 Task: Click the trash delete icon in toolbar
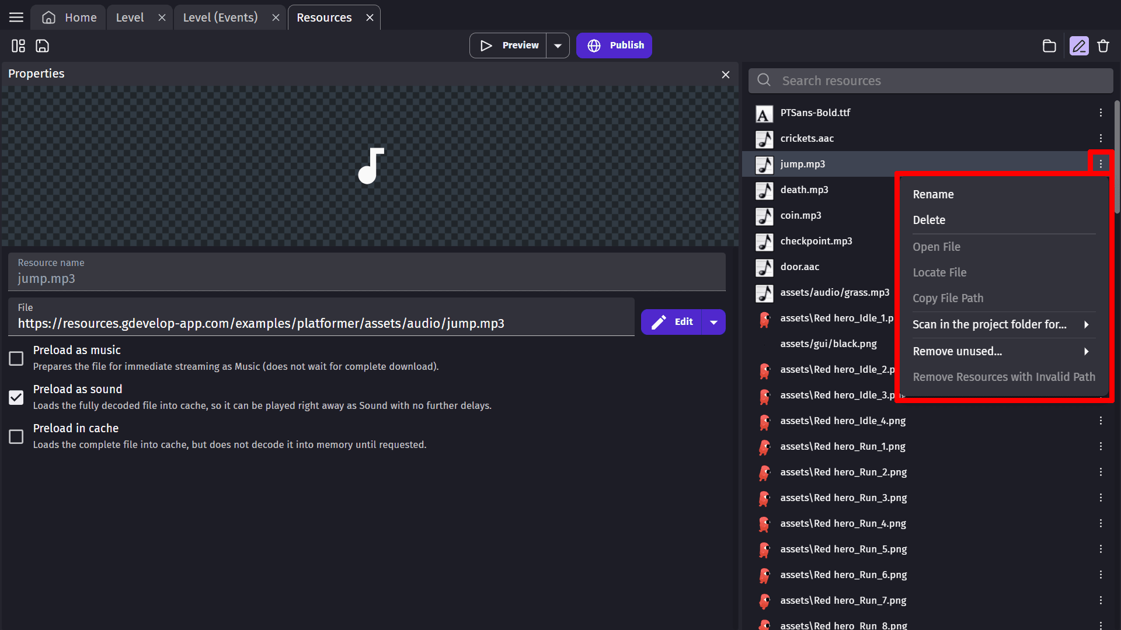coord(1103,45)
